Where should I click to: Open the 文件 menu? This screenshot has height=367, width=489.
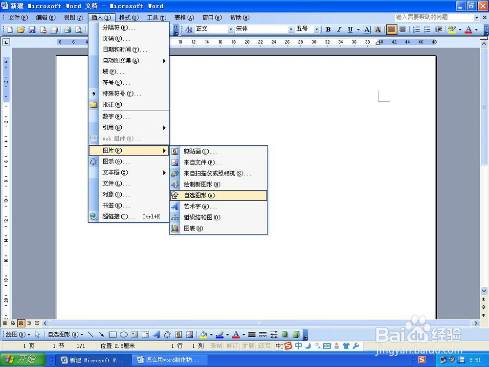[18, 18]
